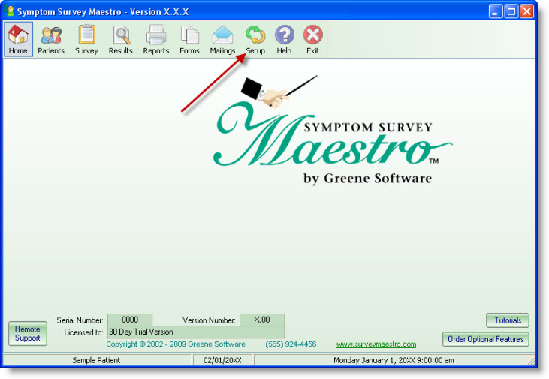Click the Tutorials button
Viewport: 549px width, 379px height.
[x=507, y=320]
